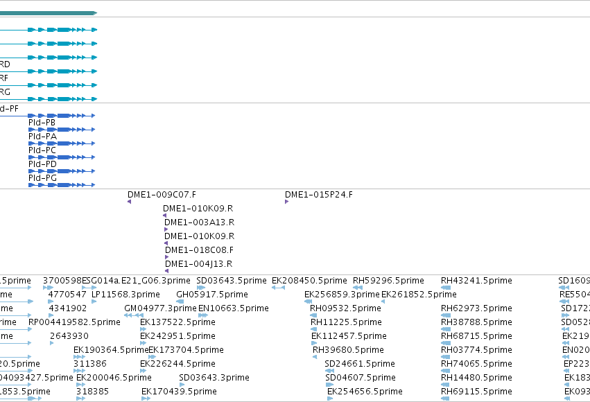Select the Pld-PA transcript label
The image size is (590, 402).
coord(42,137)
